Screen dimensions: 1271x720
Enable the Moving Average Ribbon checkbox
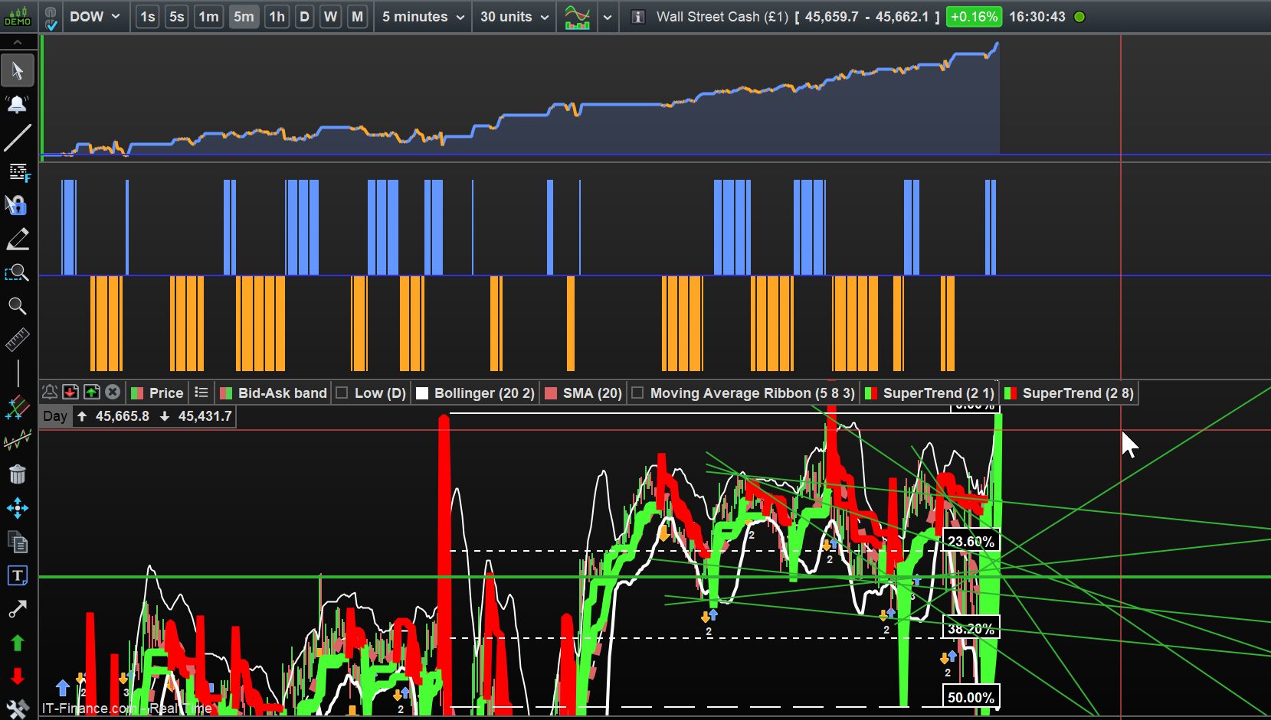[637, 393]
